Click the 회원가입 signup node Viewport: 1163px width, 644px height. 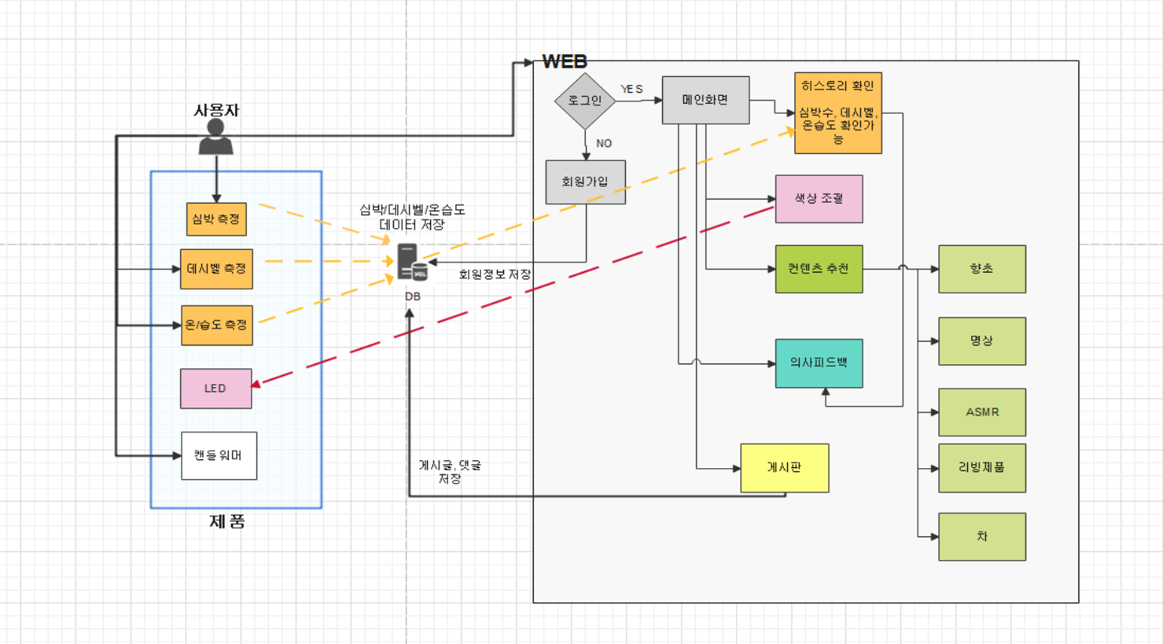(x=585, y=181)
